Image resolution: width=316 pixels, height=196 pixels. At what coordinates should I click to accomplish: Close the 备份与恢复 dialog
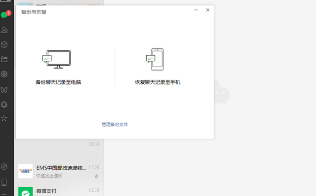click(208, 10)
